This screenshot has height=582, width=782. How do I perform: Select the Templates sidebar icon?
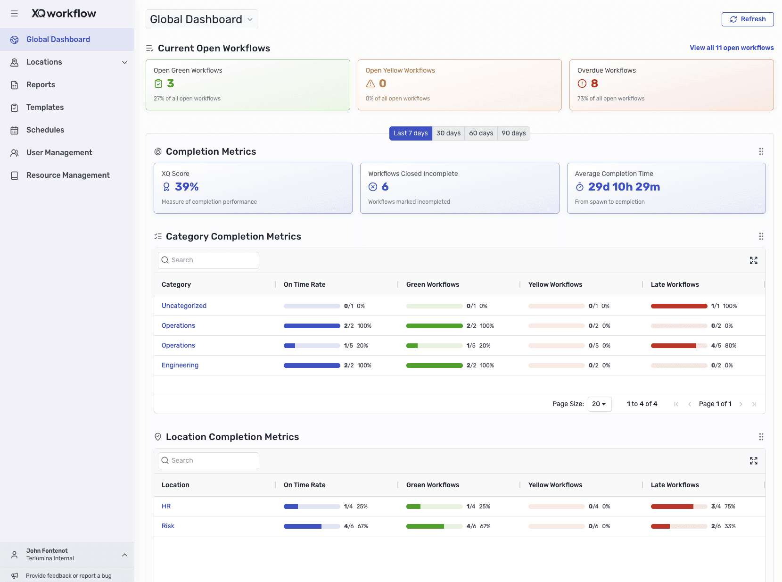[15, 107]
